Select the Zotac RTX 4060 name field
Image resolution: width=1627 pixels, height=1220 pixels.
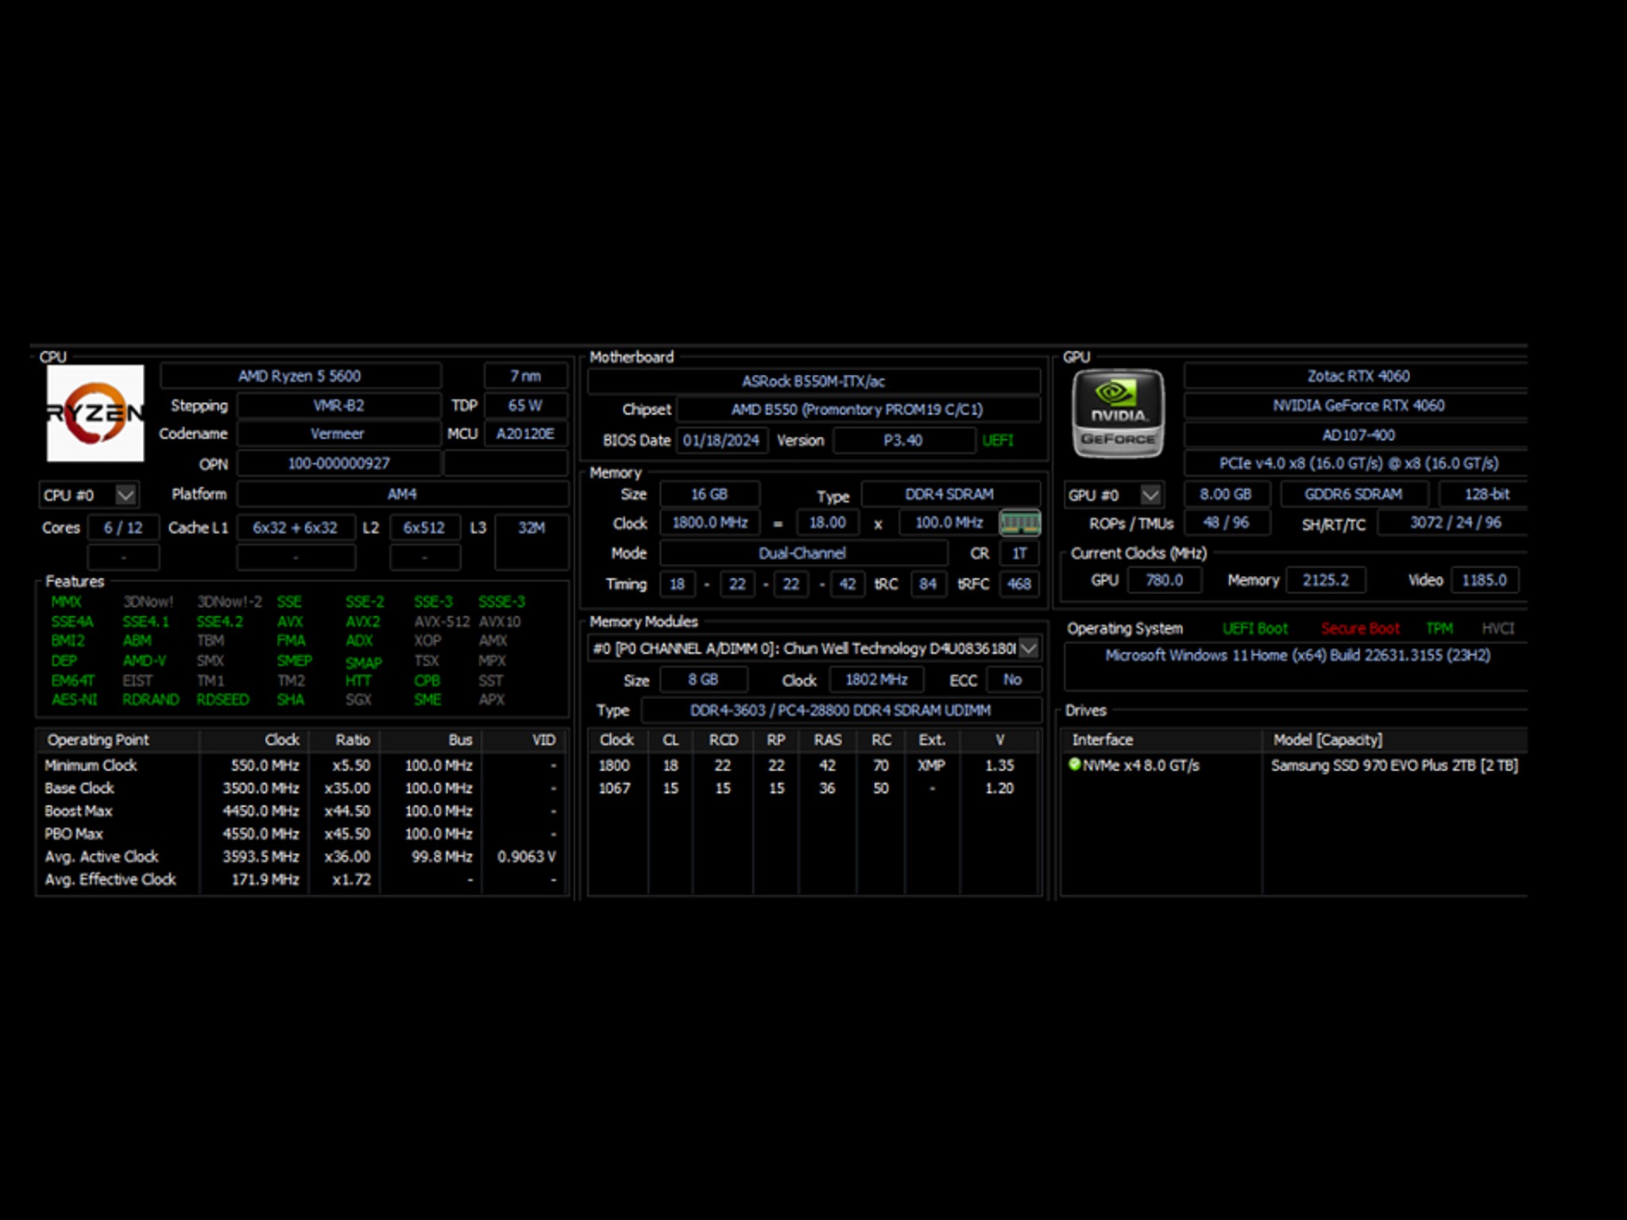[1358, 376]
